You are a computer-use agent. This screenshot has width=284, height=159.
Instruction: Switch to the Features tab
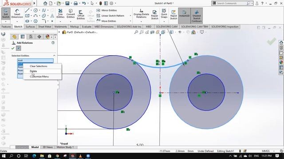[x=6, y=26]
